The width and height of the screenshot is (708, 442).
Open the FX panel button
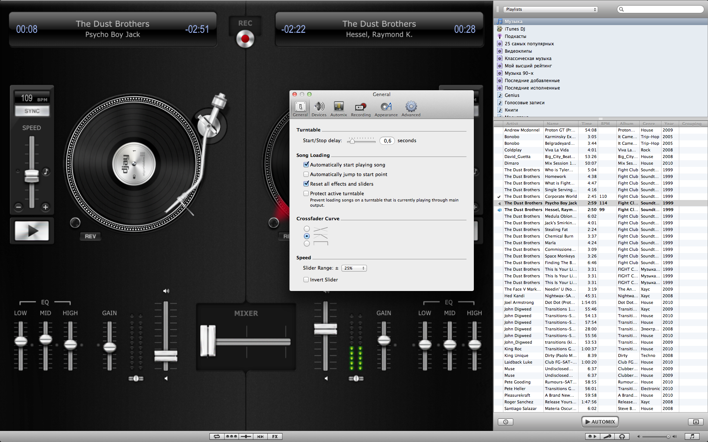click(x=275, y=436)
